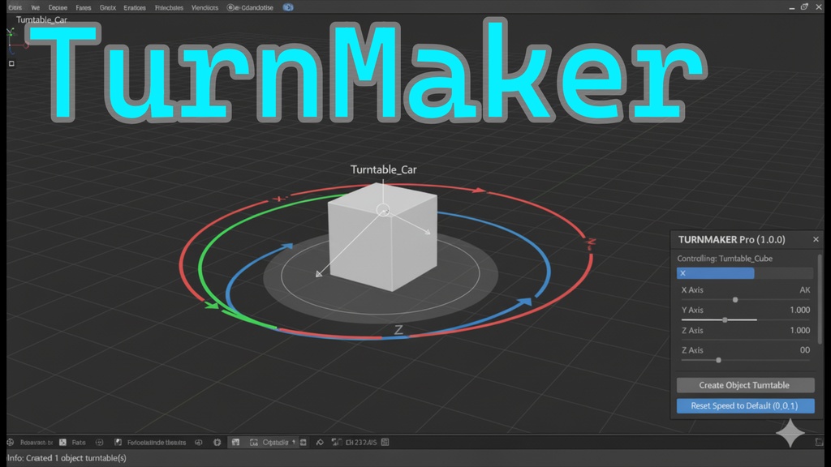Select the star-shaped gizmo icon in the lower right viewport
The image size is (831, 467).
(x=790, y=434)
